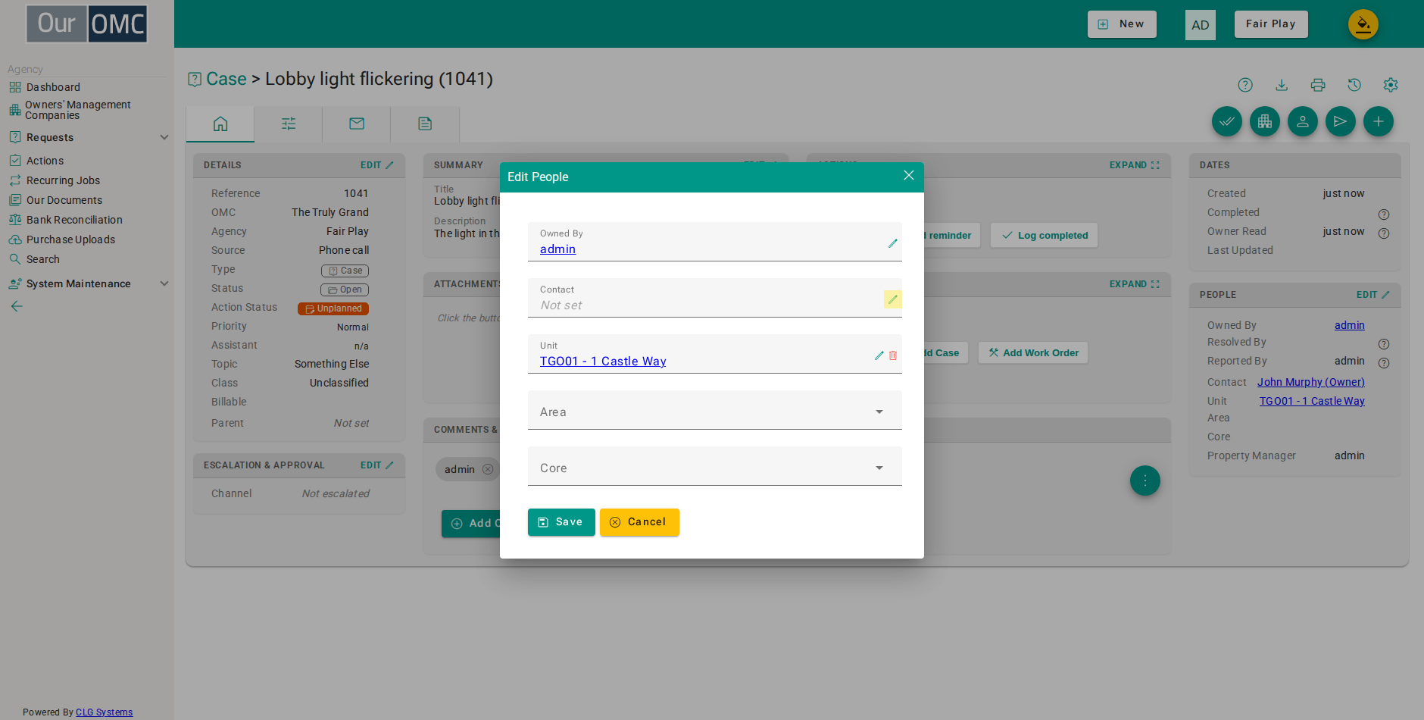
Task: Click the plus round action button
Action: point(1379,121)
